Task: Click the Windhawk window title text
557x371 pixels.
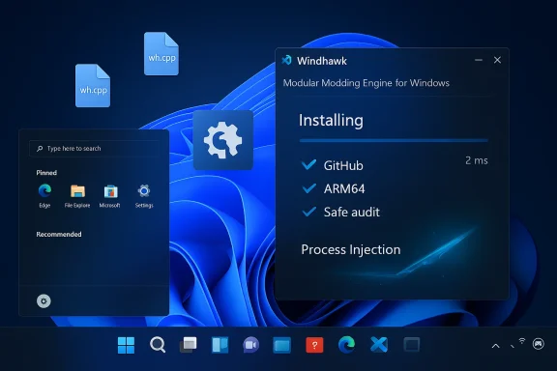Action: coord(322,61)
